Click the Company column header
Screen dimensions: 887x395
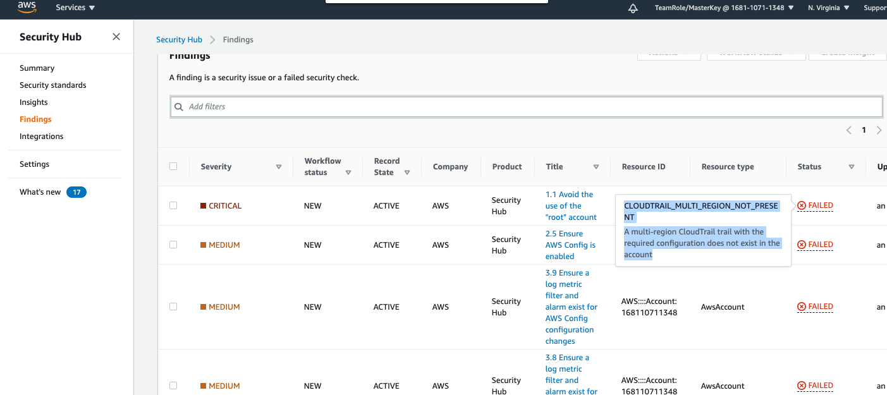coord(450,167)
